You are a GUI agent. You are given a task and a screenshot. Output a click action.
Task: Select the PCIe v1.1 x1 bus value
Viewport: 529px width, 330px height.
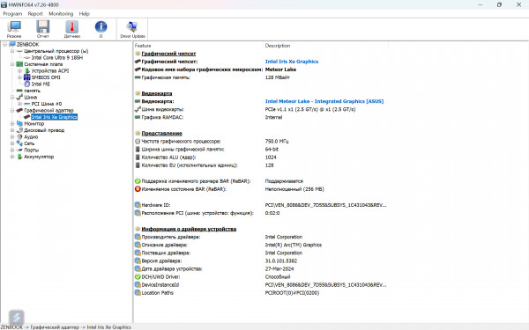click(310, 109)
